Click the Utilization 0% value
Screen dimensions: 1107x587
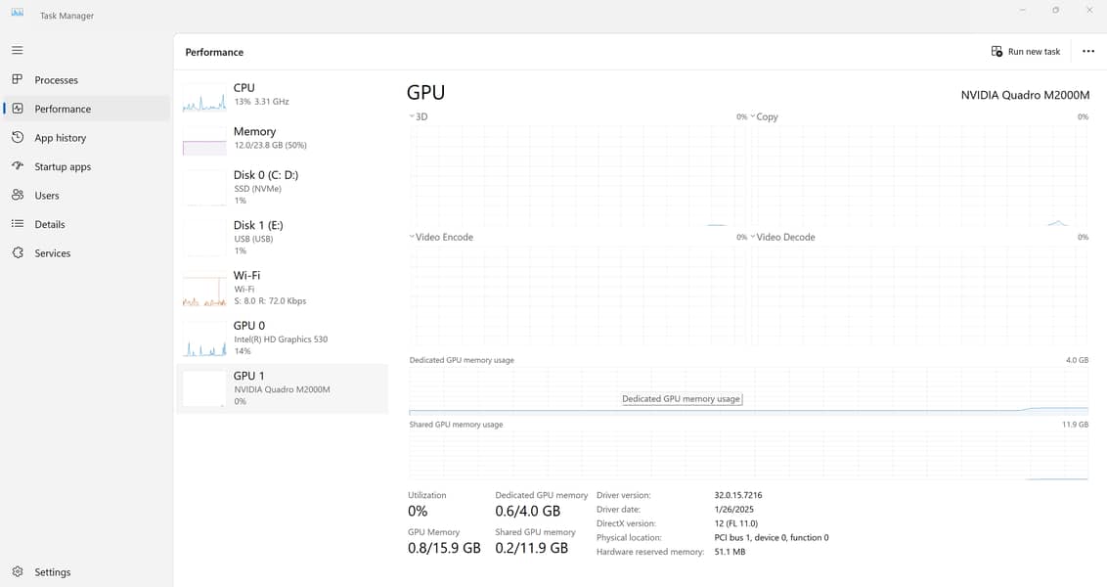click(418, 511)
